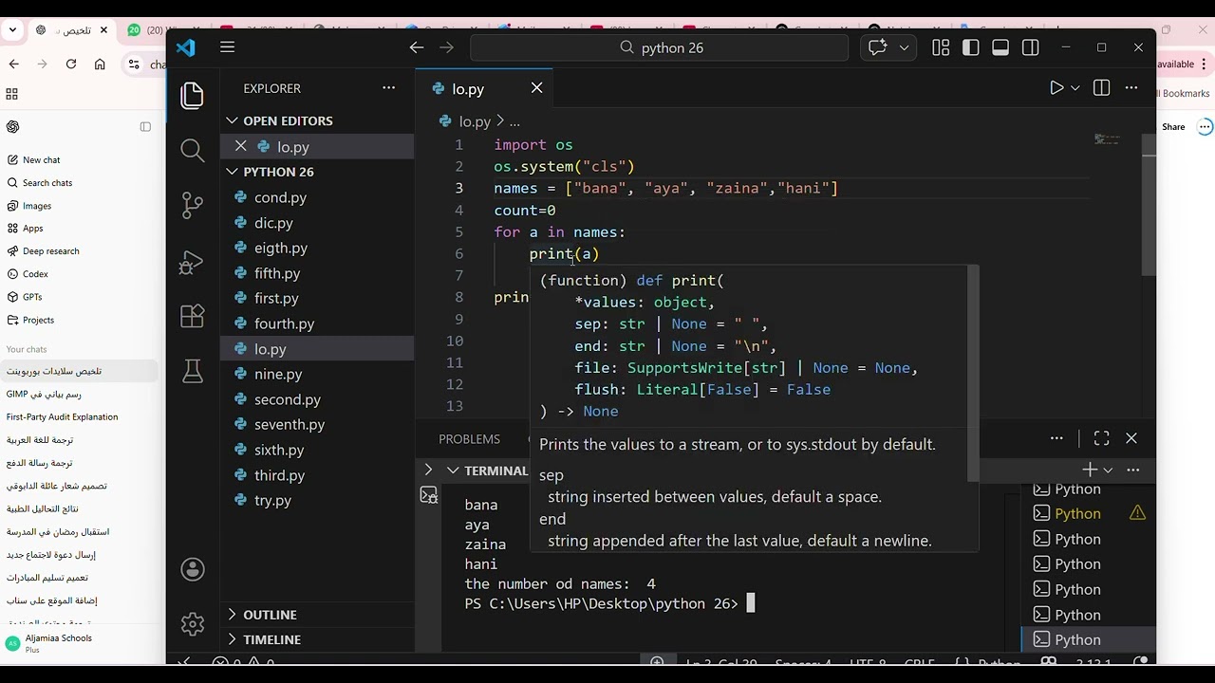The height and width of the screenshot is (683, 1215).
Task: Toggle the bottom panel visibility
Action: pos(1000,47)
